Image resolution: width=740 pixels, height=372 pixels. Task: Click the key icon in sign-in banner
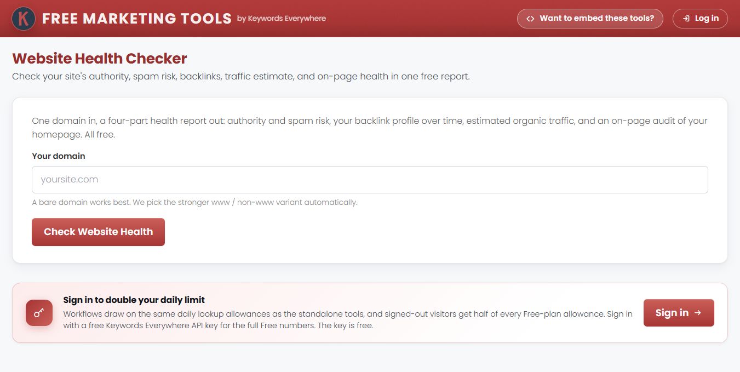click(x=39, y=313)
